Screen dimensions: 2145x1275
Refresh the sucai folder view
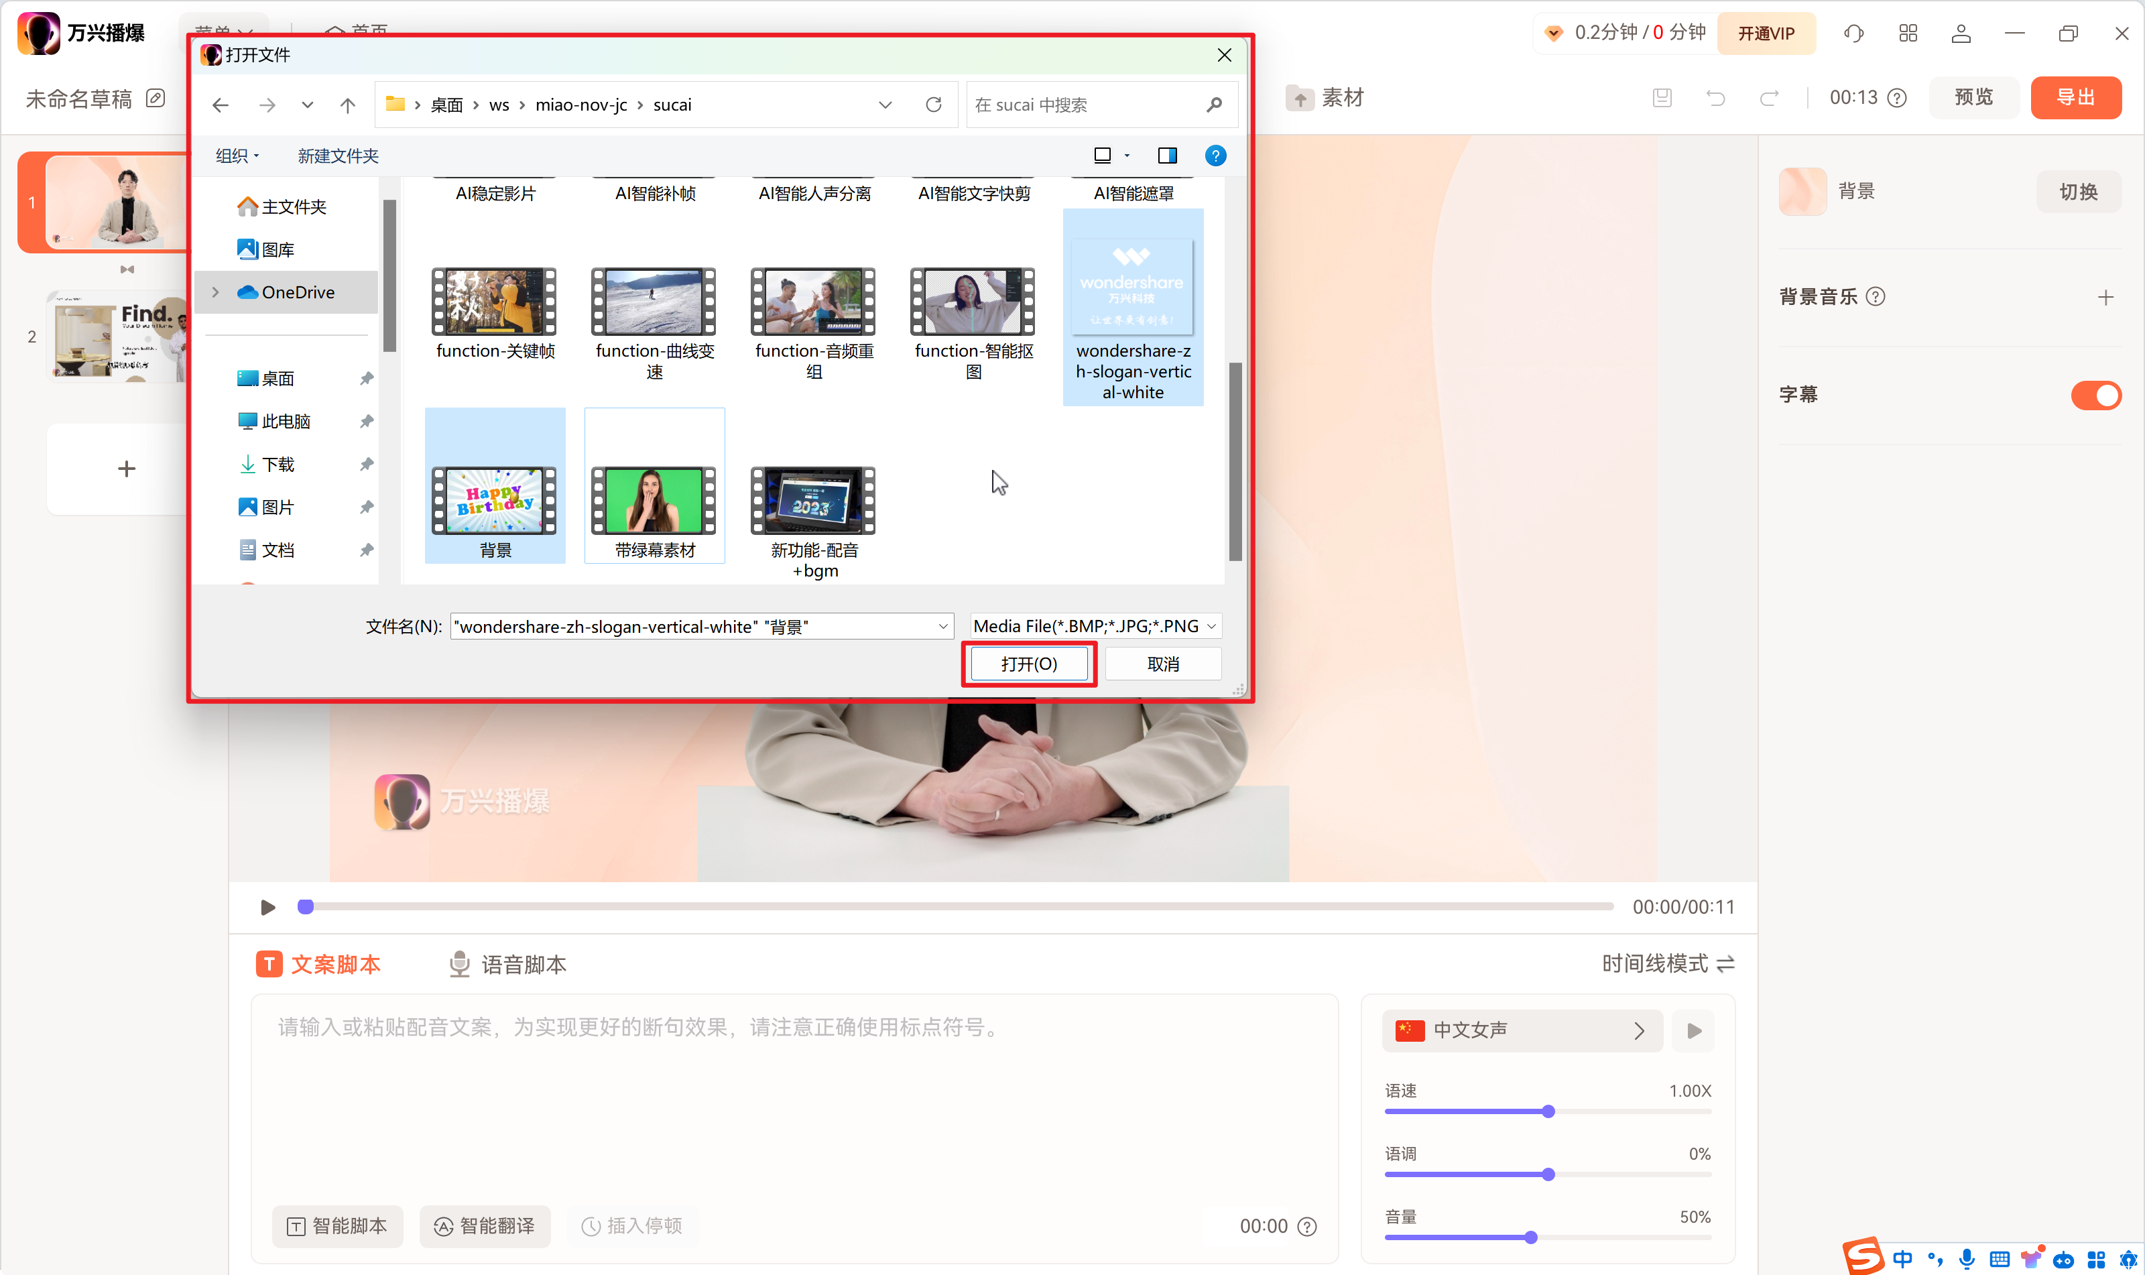click(x=934, y=105)
